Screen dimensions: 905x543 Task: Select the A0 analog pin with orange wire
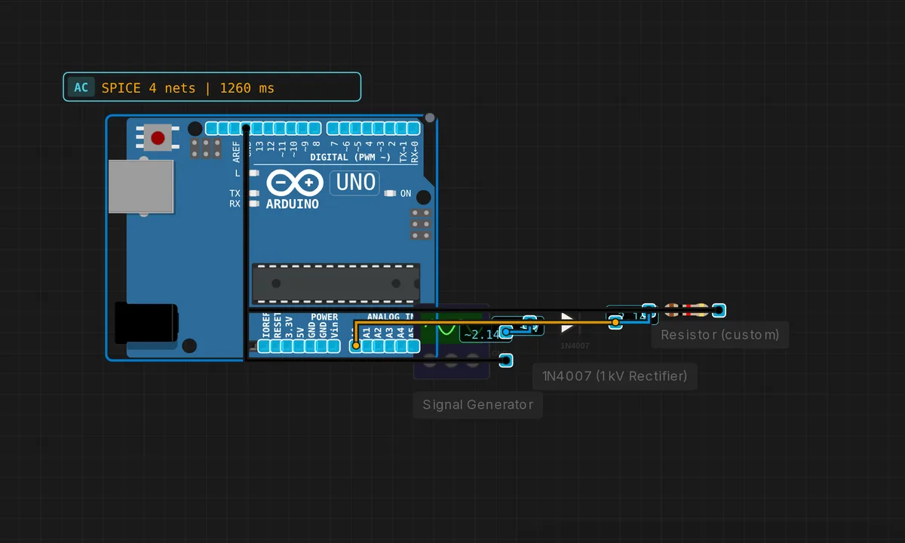point(356,346)
